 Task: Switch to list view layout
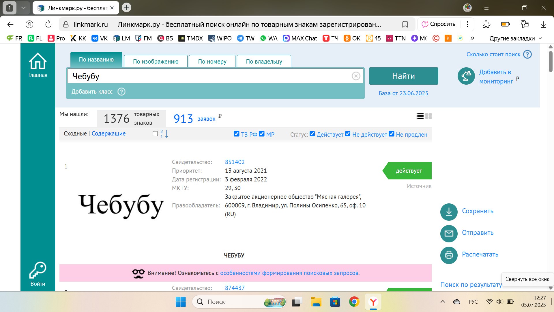coord(420,116)
